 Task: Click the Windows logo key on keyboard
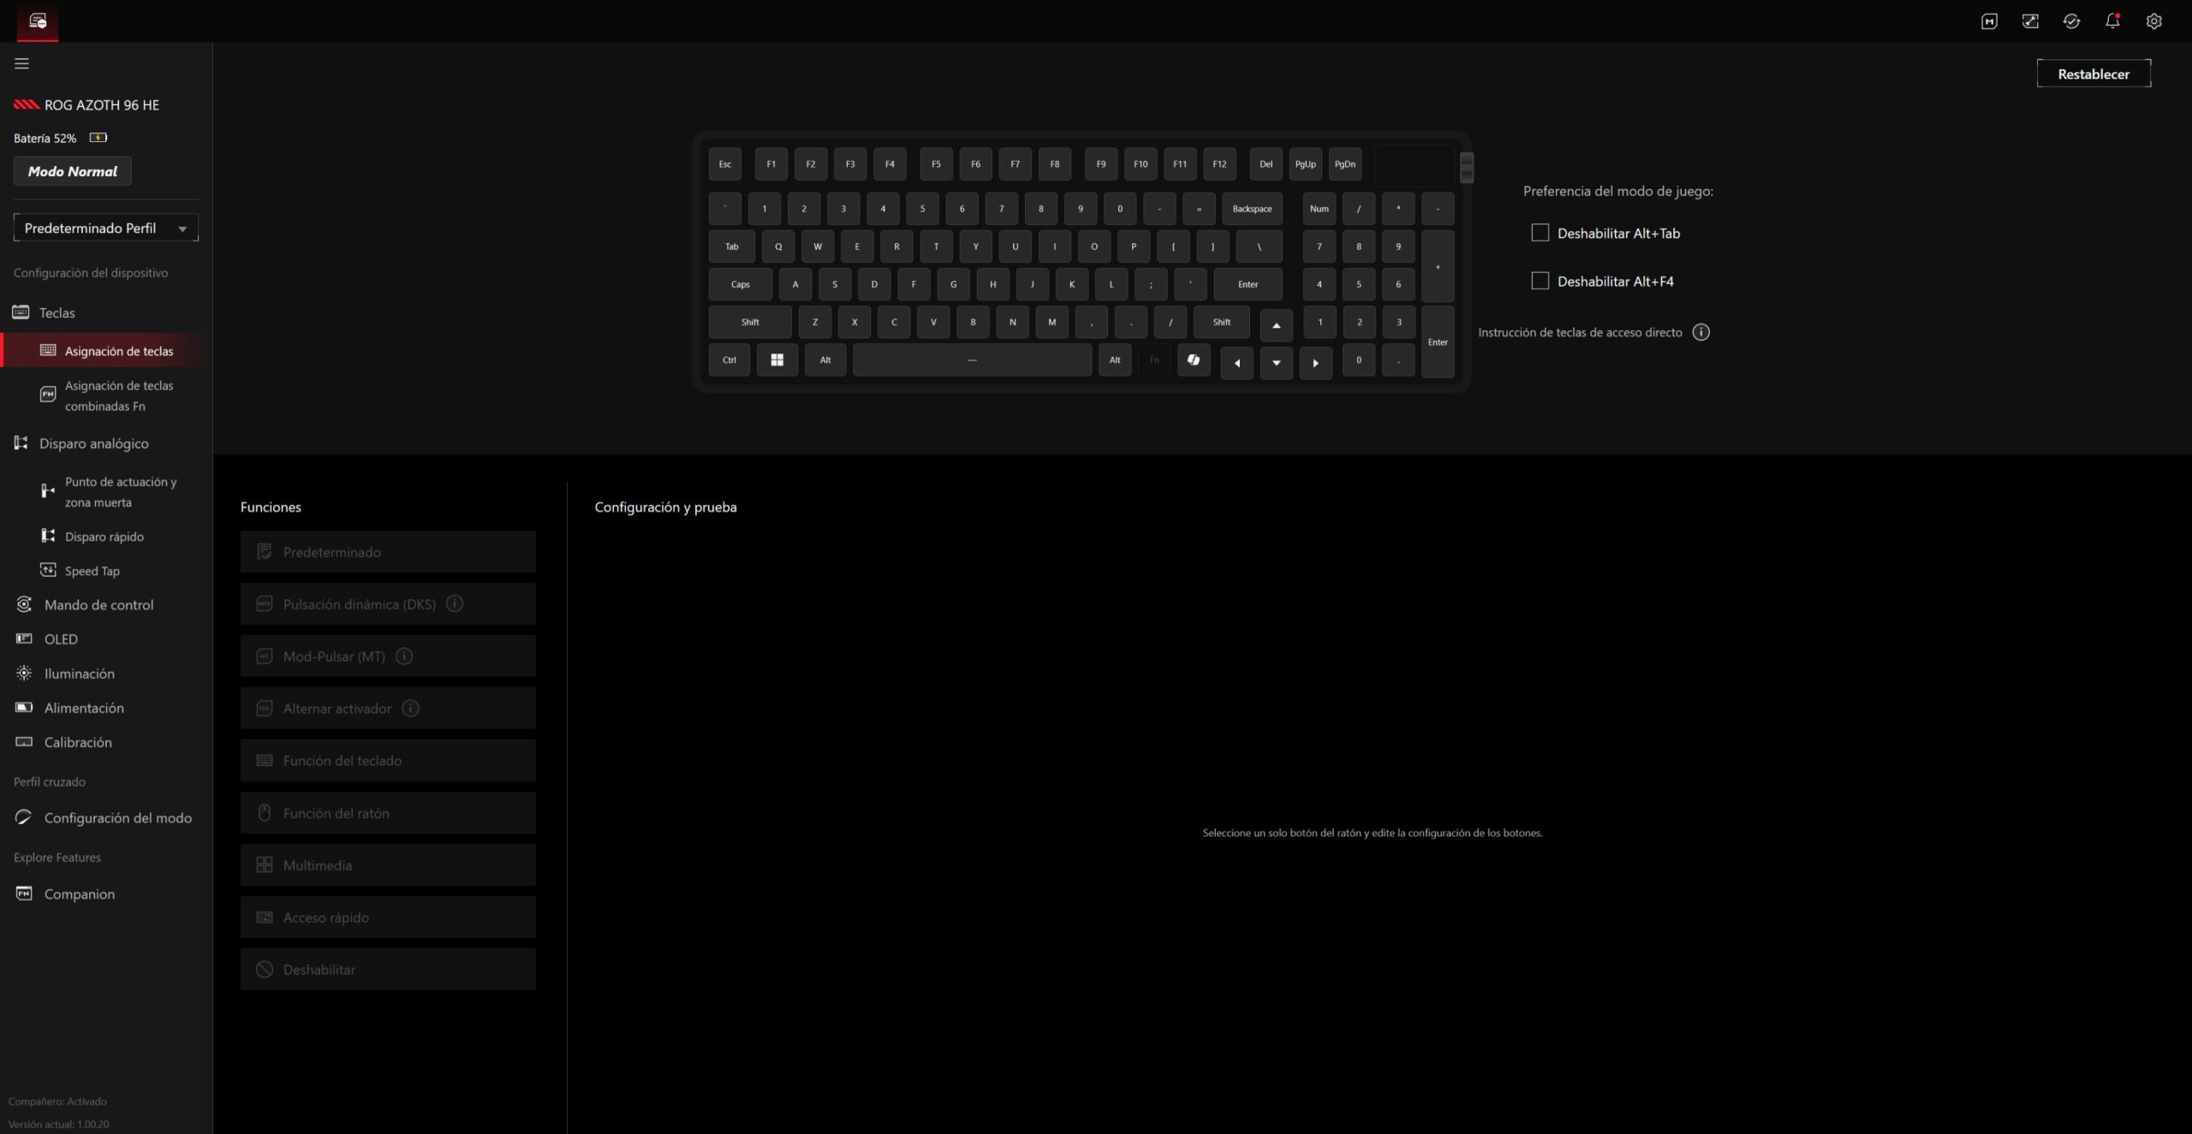tap(777, 360)
